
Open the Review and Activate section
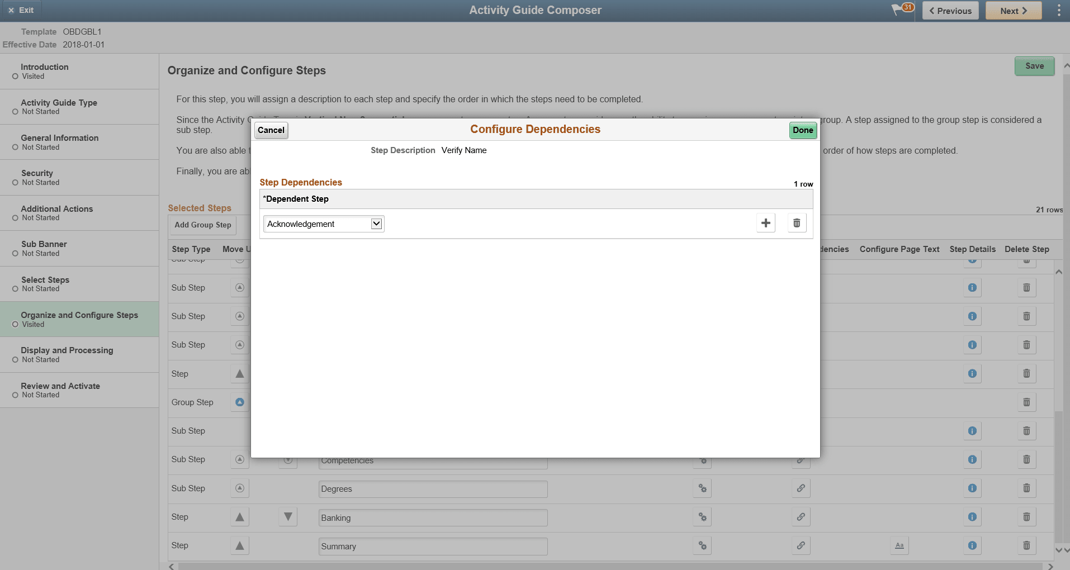pos(60,389)
